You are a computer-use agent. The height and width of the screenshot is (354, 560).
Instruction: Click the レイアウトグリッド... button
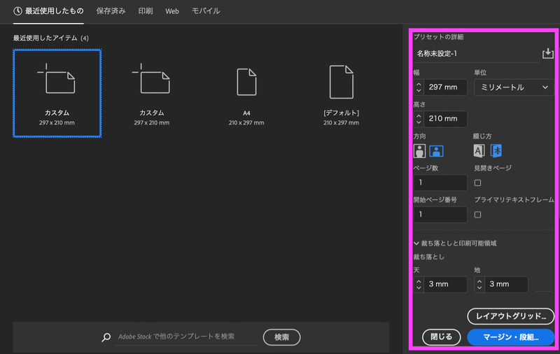[x=510, y=316]
